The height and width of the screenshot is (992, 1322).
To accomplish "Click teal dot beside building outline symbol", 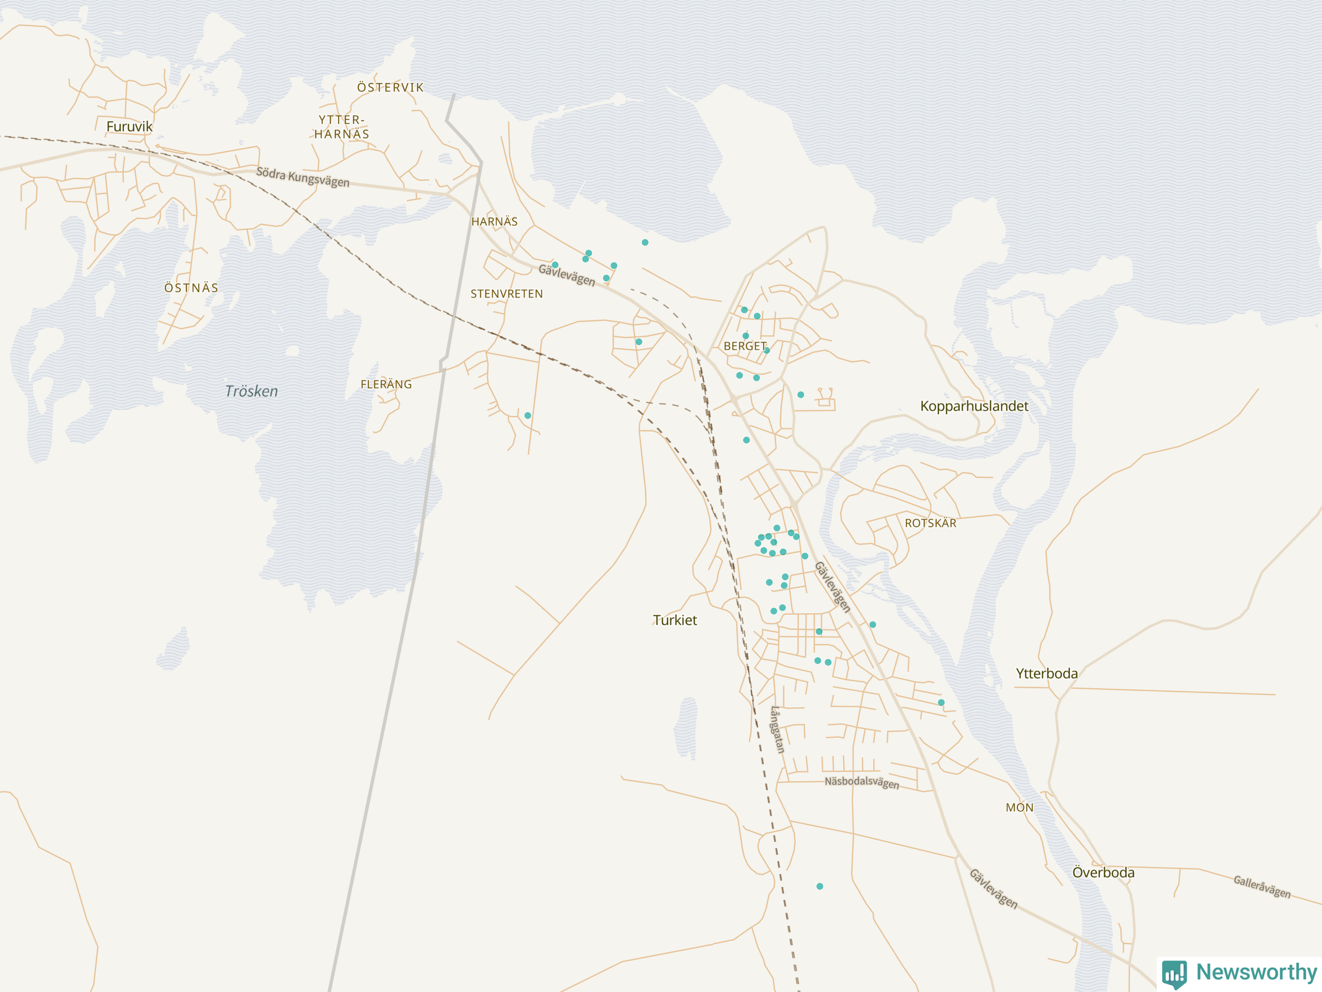I will pyautogui.click(x=801, y=395).
